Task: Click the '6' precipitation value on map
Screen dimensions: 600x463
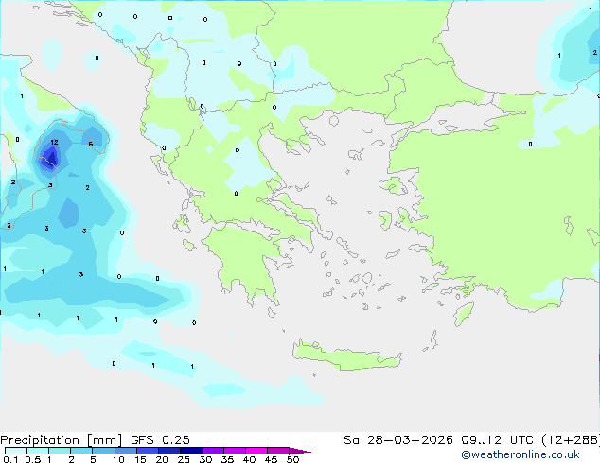Action: (90, 144)
